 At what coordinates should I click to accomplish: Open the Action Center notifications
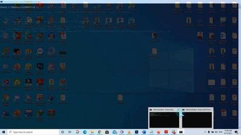pos(236,132)
